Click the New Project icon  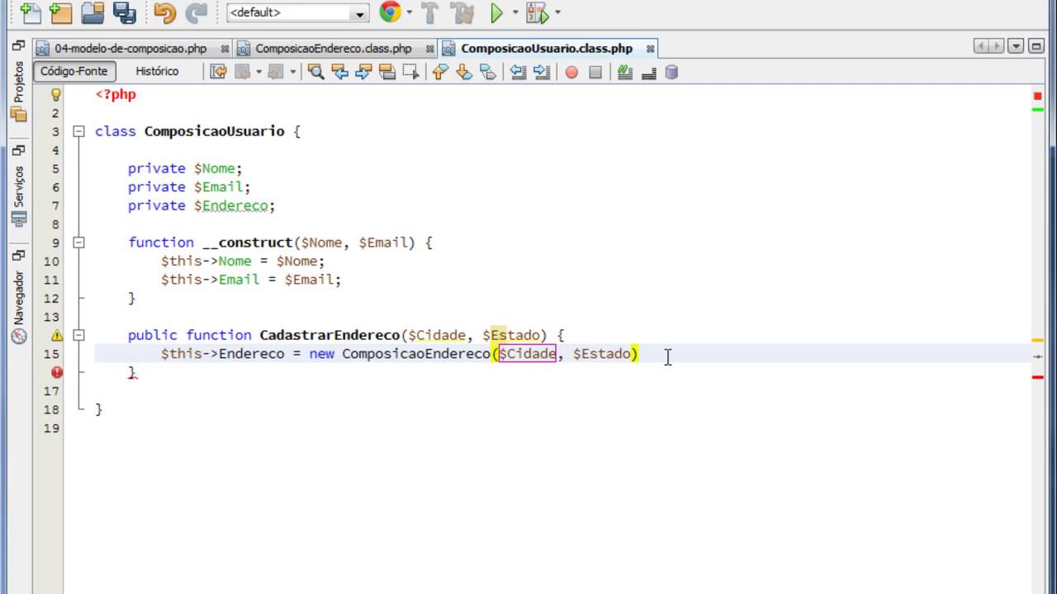pos(61,12)
